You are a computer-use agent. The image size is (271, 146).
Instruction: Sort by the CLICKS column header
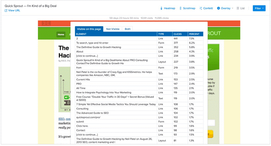point(180,34)
